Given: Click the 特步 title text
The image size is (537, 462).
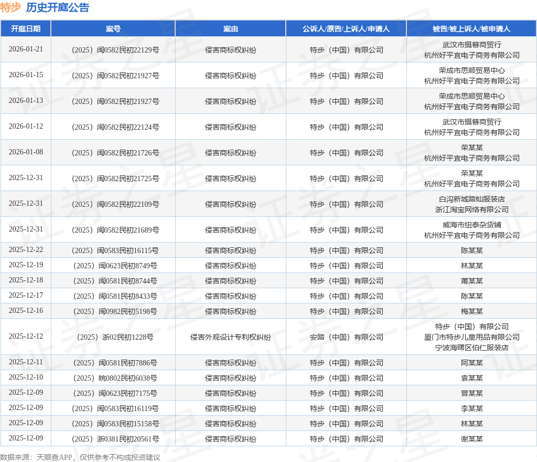Looking at the screenshot, I should 10,7.
